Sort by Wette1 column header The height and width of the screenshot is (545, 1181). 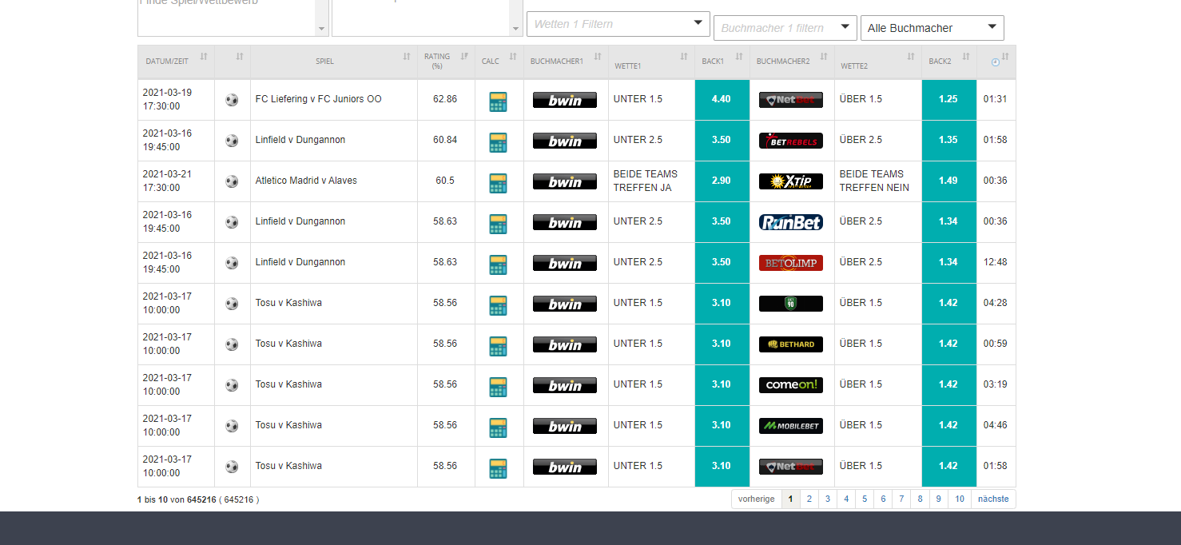pos(651,62)
